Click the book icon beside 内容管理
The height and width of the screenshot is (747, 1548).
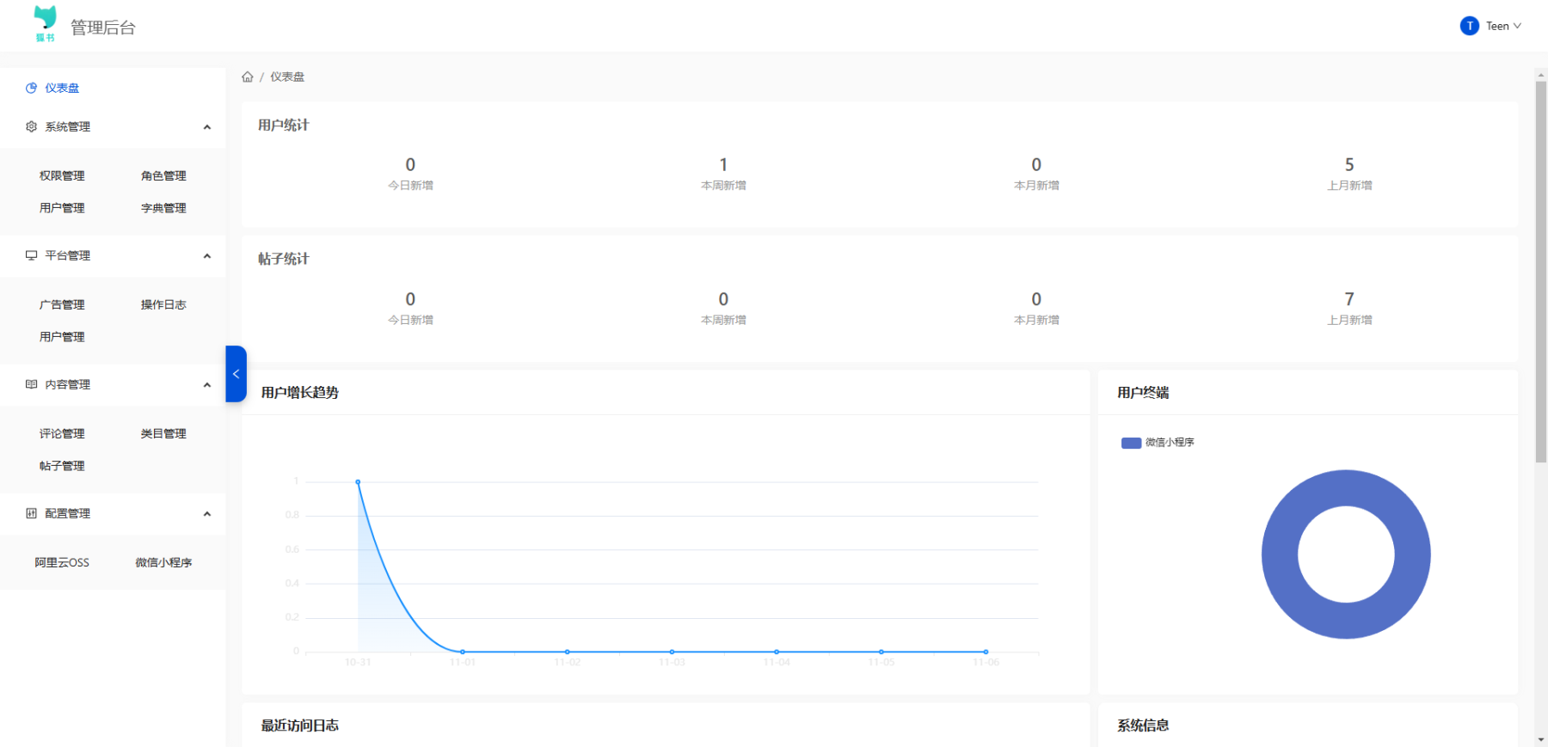pos(32,385)
